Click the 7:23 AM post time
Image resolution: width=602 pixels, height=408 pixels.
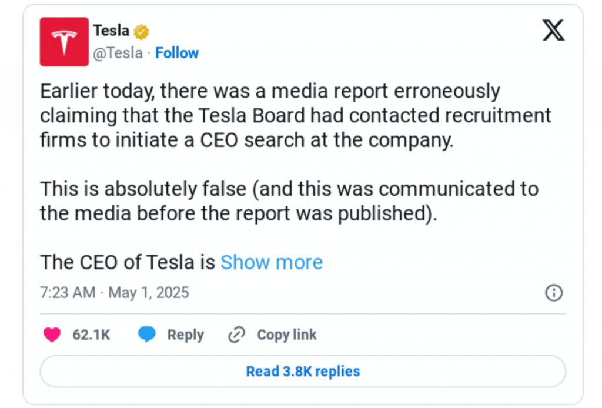click(x=67, y=293)
